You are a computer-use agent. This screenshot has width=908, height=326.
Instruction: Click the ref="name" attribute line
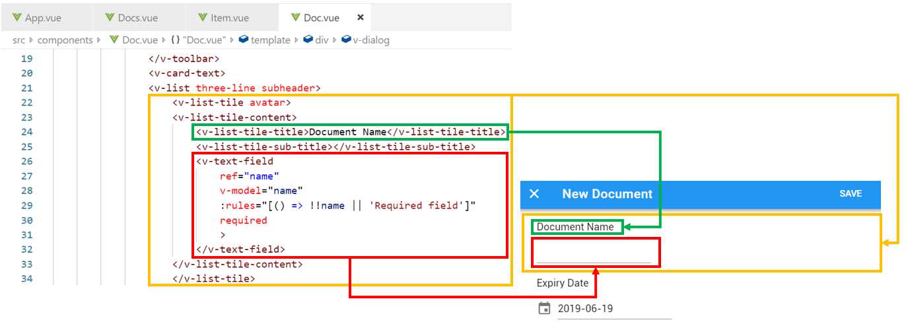click(x=250, y=176)
